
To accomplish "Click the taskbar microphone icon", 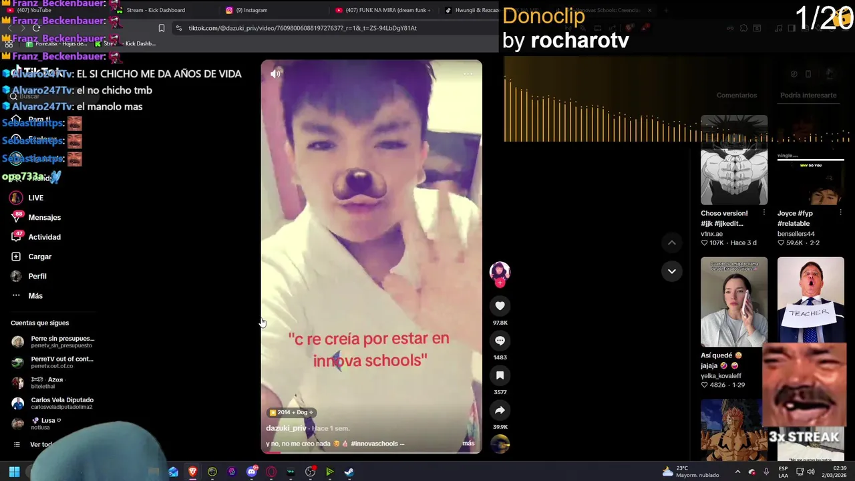I will coord(766,472).
